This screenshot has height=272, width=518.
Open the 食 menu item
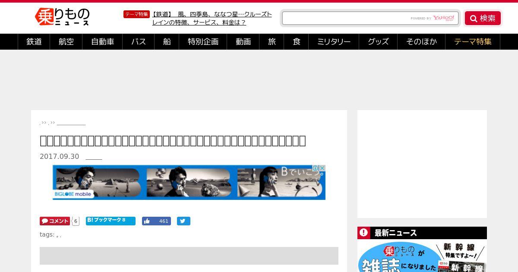click(297, 42)
